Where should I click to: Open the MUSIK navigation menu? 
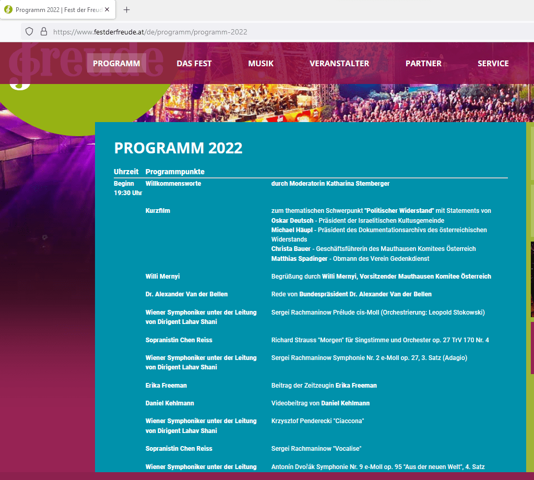[x=260, y=64]
